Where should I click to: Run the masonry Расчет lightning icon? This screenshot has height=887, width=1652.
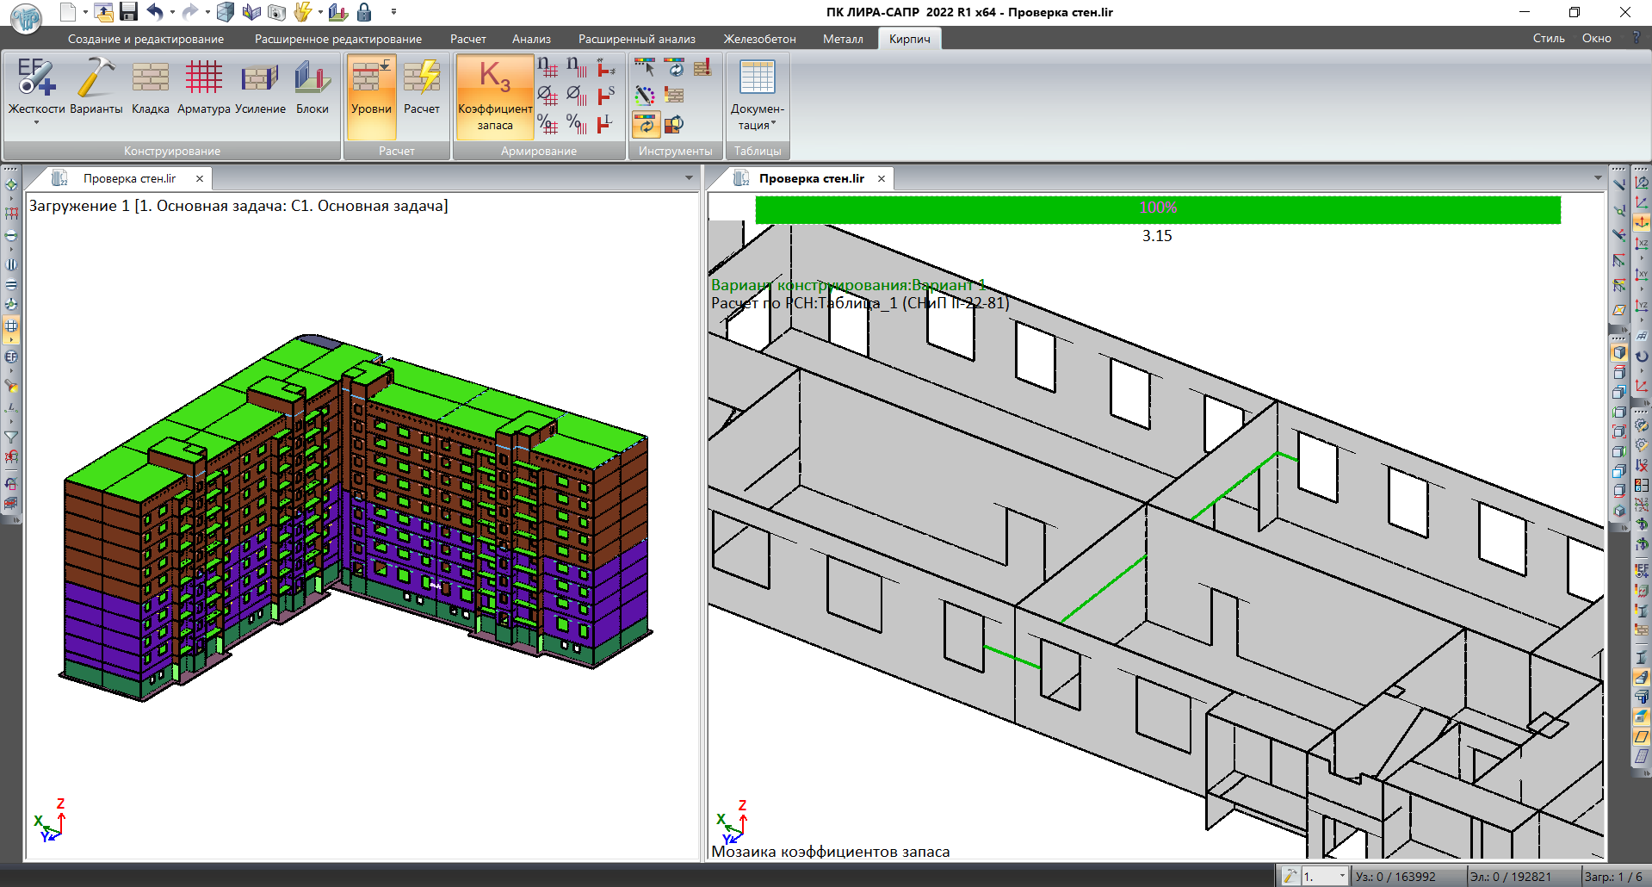[x=421, y=86]
